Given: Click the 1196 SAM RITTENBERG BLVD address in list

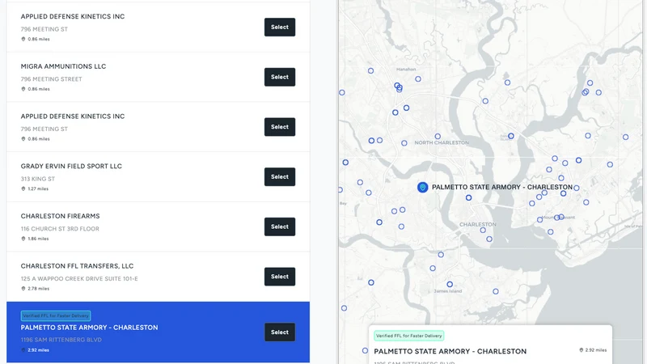Looking at the screenshot, I should (x=61, y=340).
